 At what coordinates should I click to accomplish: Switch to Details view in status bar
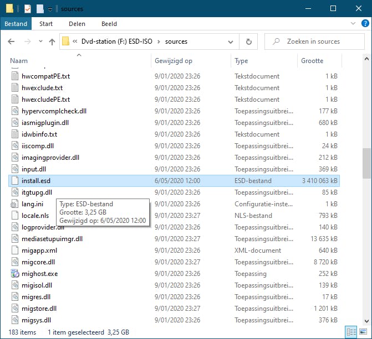point(351,332)
